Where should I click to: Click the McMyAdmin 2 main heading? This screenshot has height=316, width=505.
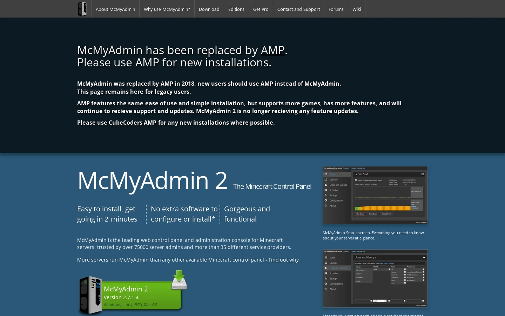click(152, 180)
